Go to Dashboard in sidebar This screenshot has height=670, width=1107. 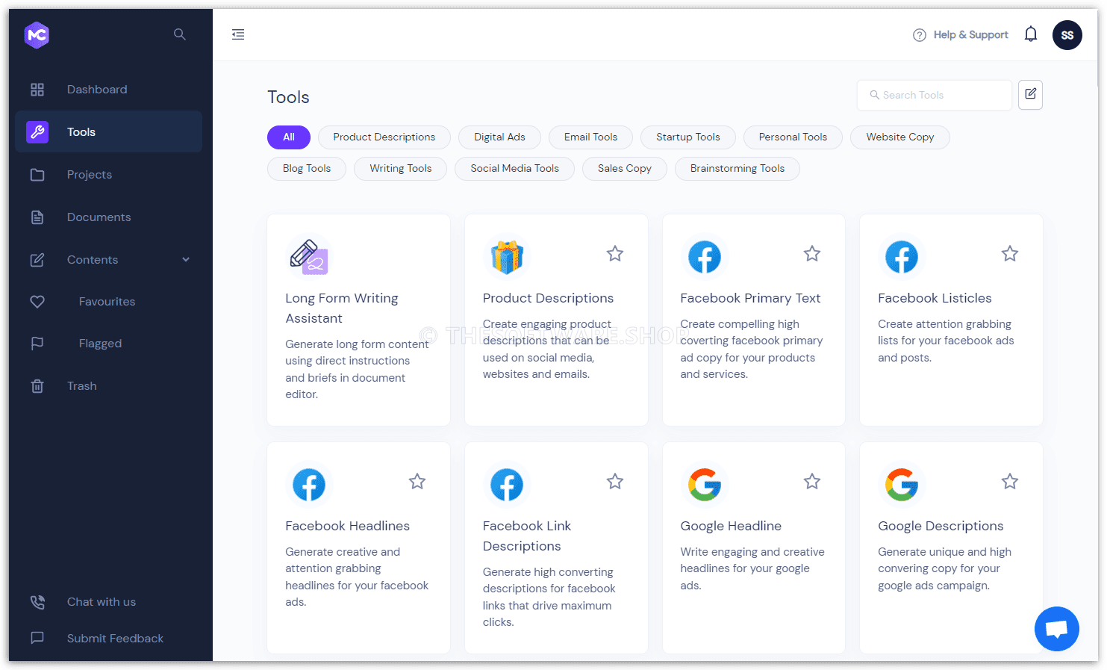pos(97,90)
